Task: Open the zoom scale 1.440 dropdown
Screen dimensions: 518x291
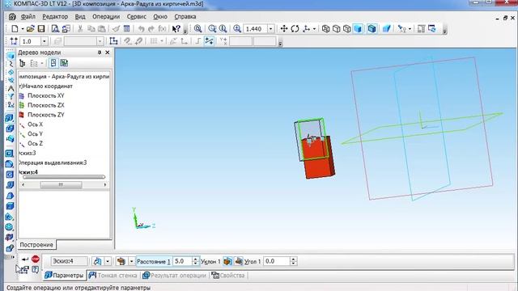Action: coord(270,29)
